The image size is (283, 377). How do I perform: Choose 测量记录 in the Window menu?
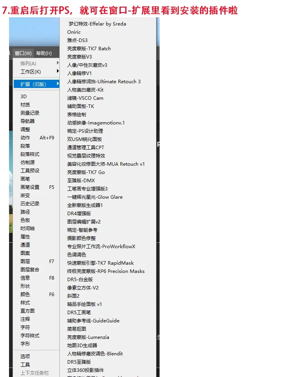[30, 113]
